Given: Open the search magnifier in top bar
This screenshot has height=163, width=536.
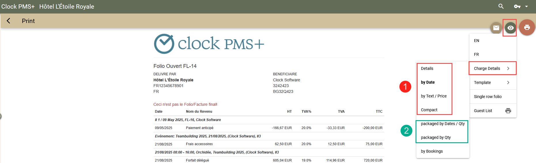Looking at the screenshot, I should [x=501, y=6].
